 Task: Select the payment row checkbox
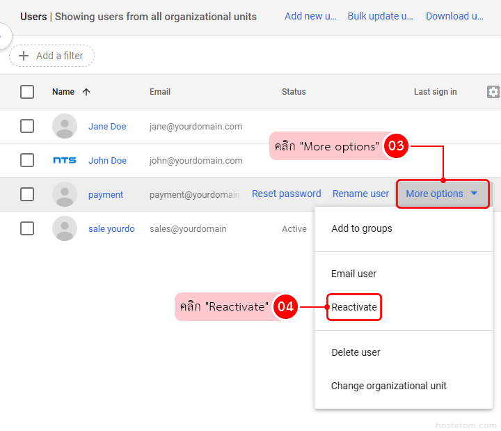click(x=27, y=194)
